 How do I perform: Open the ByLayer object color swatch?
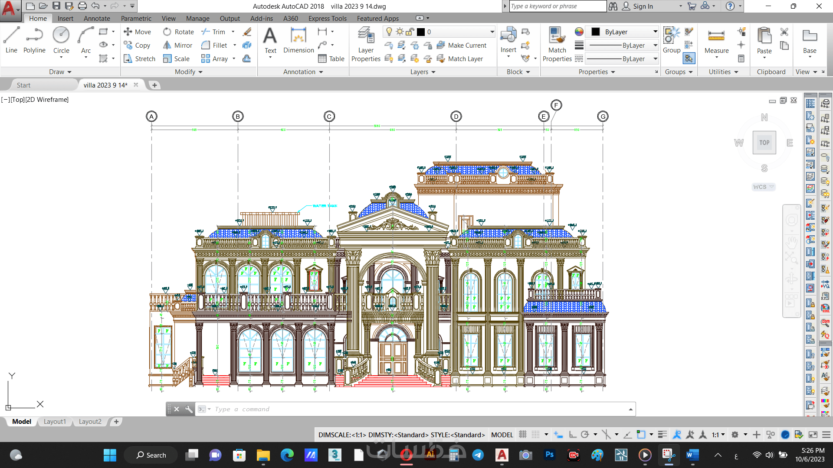pyautogui.click(x=596, y=32)
